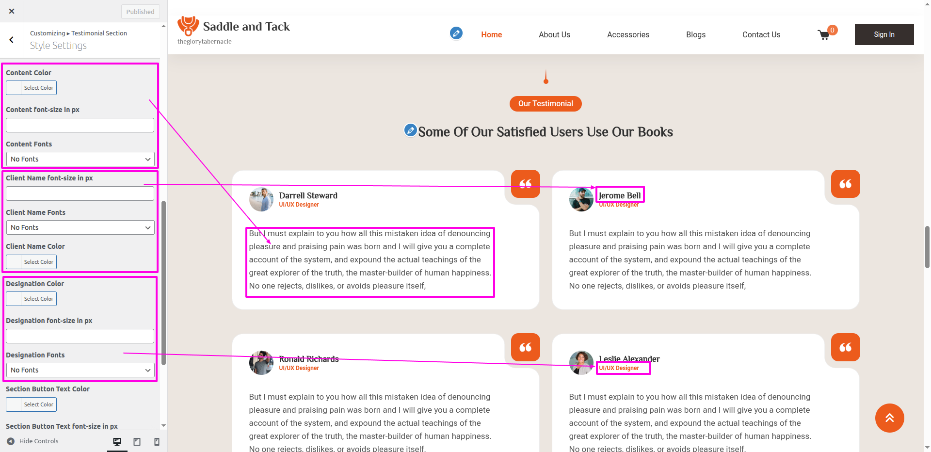Switch to desktop preview mode
931x452 pixels.
coord(117,441)
